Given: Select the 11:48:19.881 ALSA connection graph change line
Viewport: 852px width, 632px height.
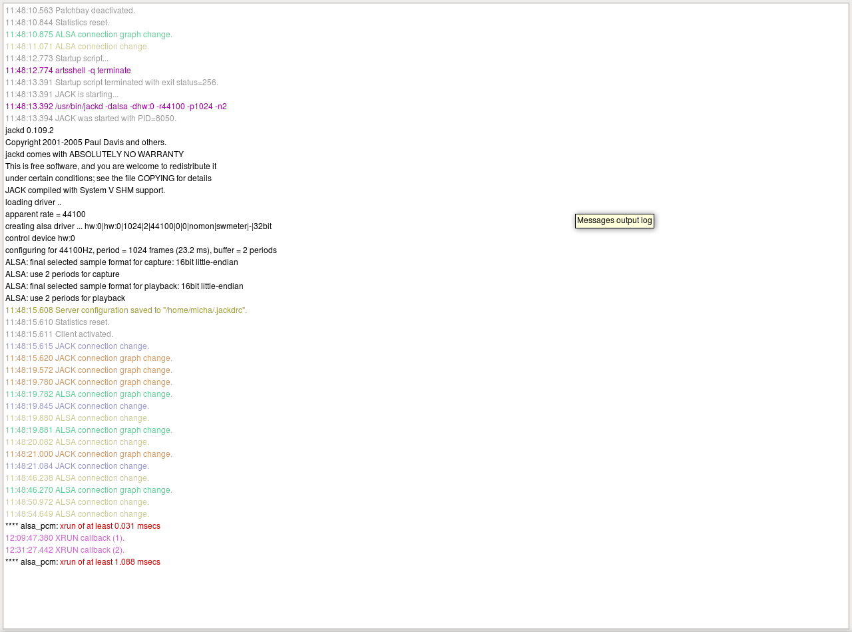Looking at the screenshot, I should click(89, 430).
